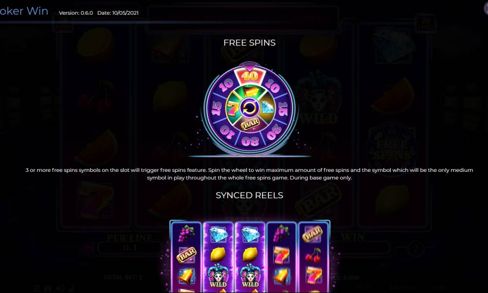This screenshot has height=293, width=488.
Task: Click the Free Spins heading
Action: click(x=249, y=42)
